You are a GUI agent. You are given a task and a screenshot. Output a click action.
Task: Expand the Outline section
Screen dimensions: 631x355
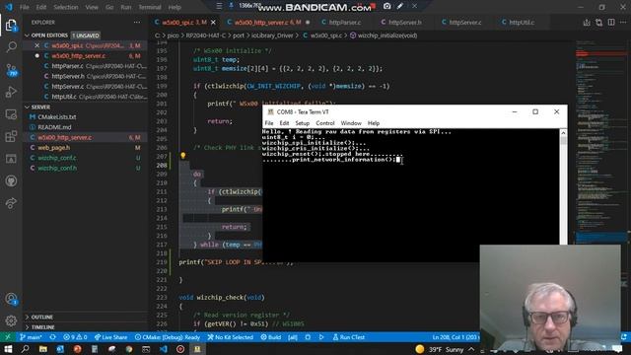click(x=27, y=318)
